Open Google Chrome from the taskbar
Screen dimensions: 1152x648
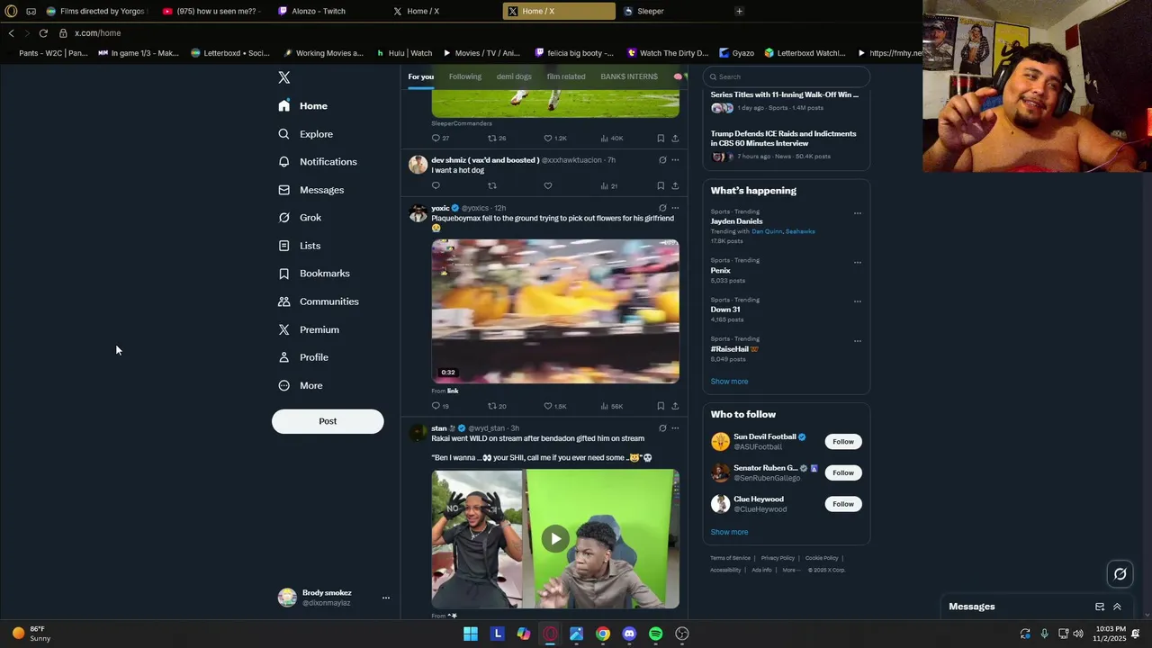click(603, 634)
